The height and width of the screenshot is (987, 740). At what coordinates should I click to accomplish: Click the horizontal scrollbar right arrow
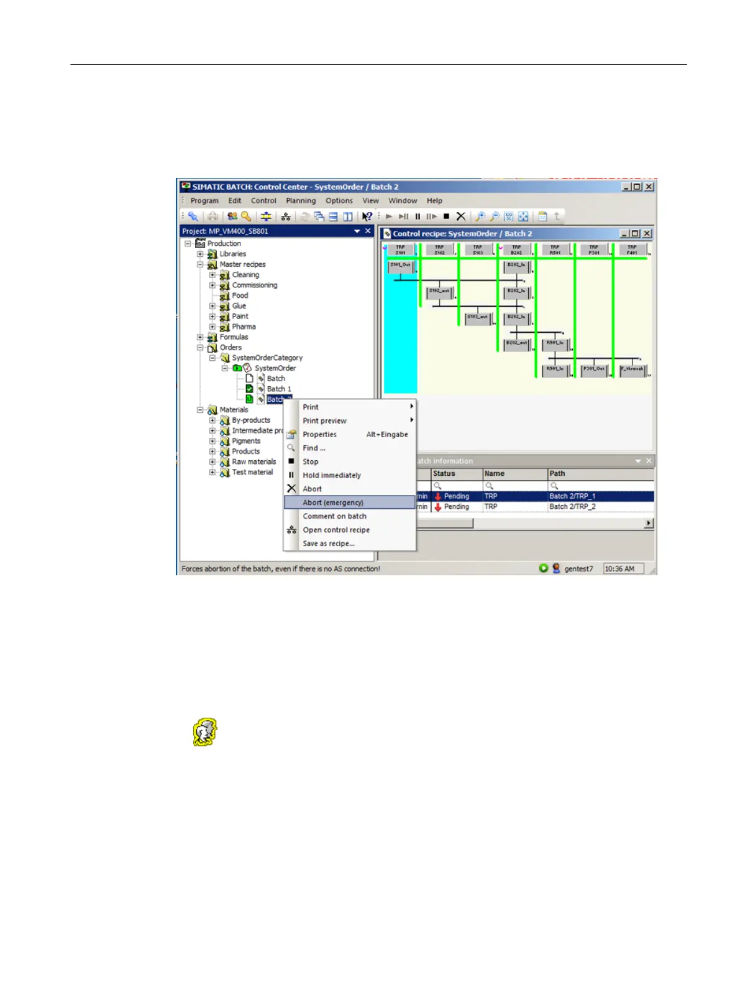(649, 523)
